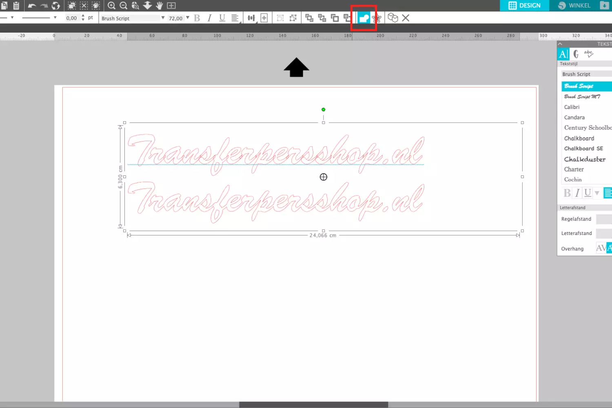The image size is (612, 408).
Task: Click the Center to Page icon
Action: (264, 18)
